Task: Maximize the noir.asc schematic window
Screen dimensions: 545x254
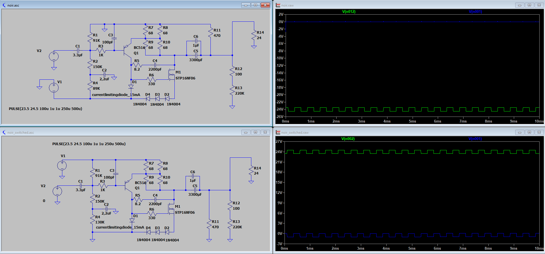Action: pyautogui.click(x=255, y=5)
